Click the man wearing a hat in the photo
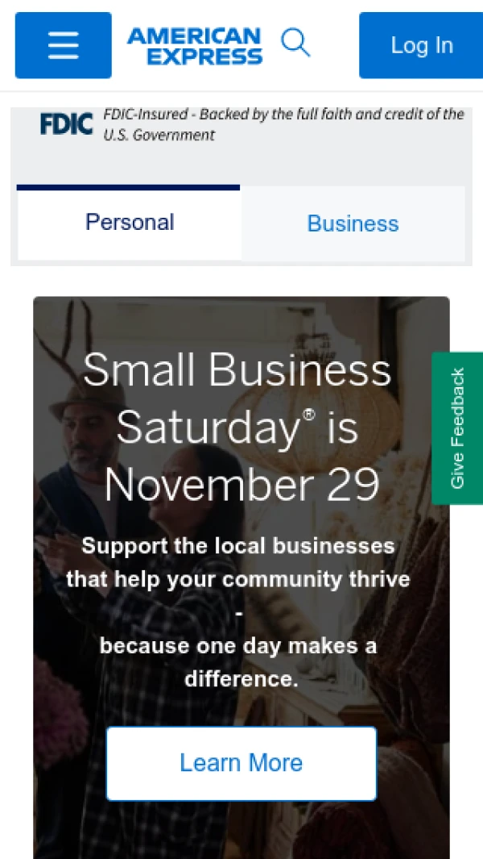Image resolution: width=483 pixels, height=859 pixels. [85, 436]
